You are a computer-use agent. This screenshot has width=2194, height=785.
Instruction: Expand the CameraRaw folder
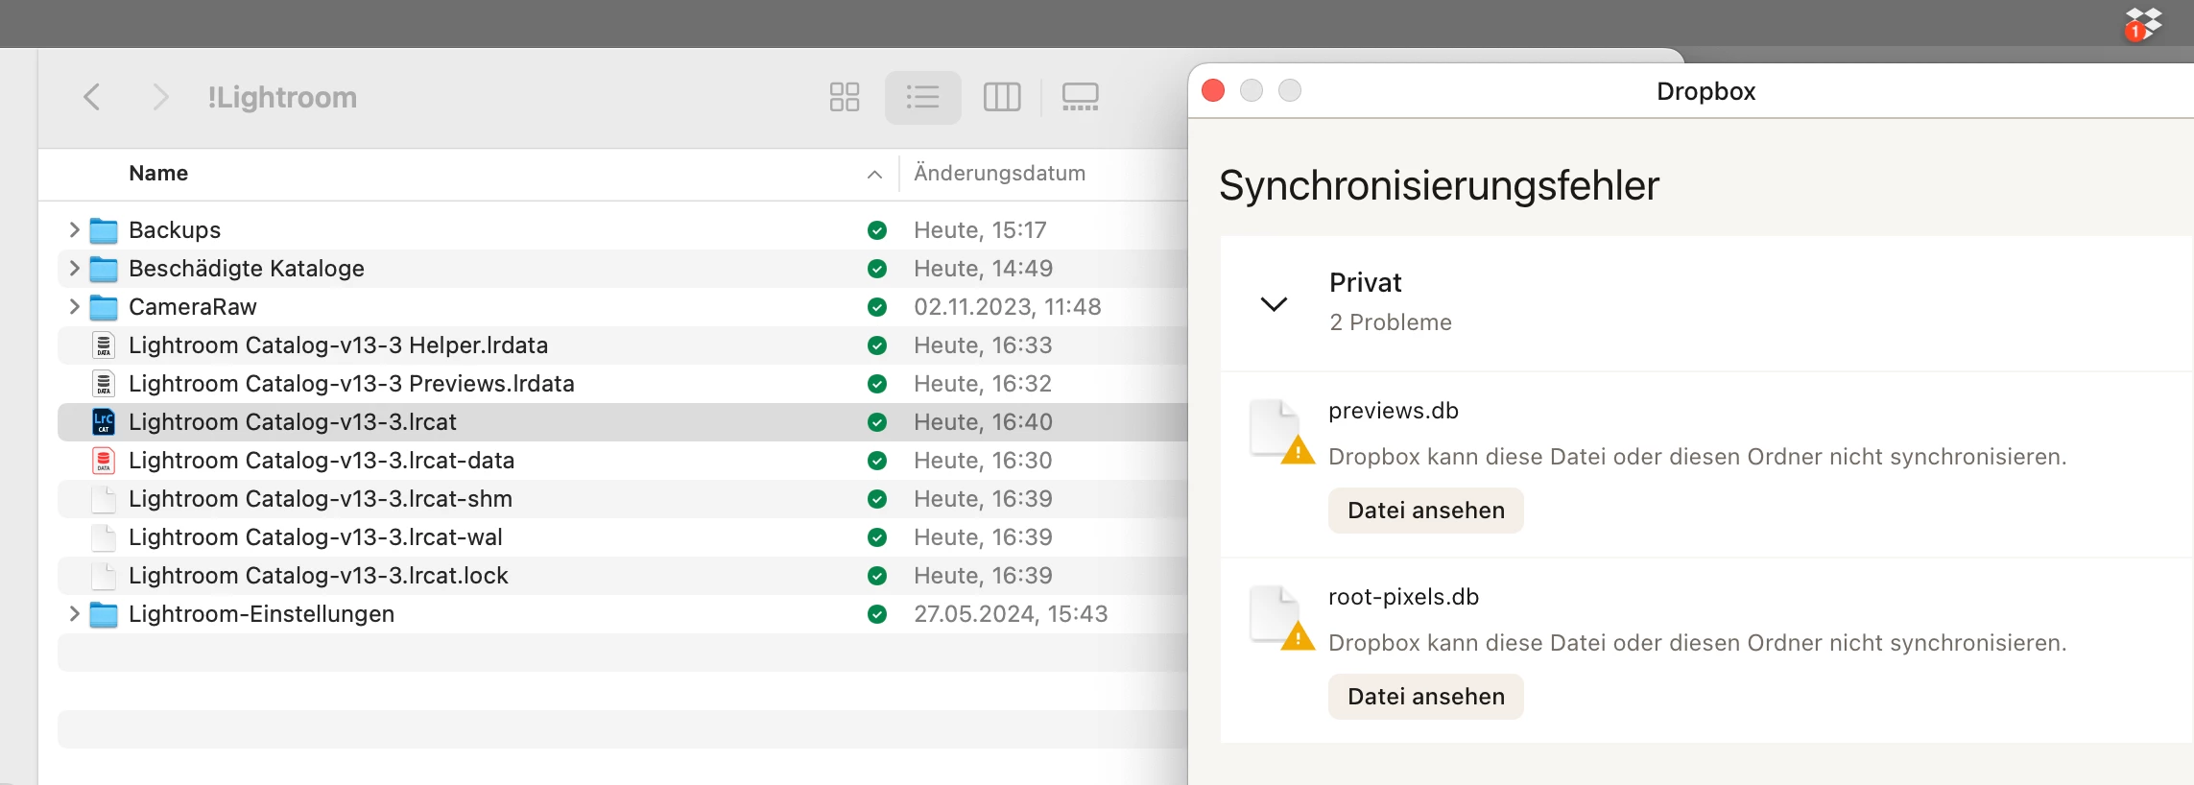tap(74, 306)
